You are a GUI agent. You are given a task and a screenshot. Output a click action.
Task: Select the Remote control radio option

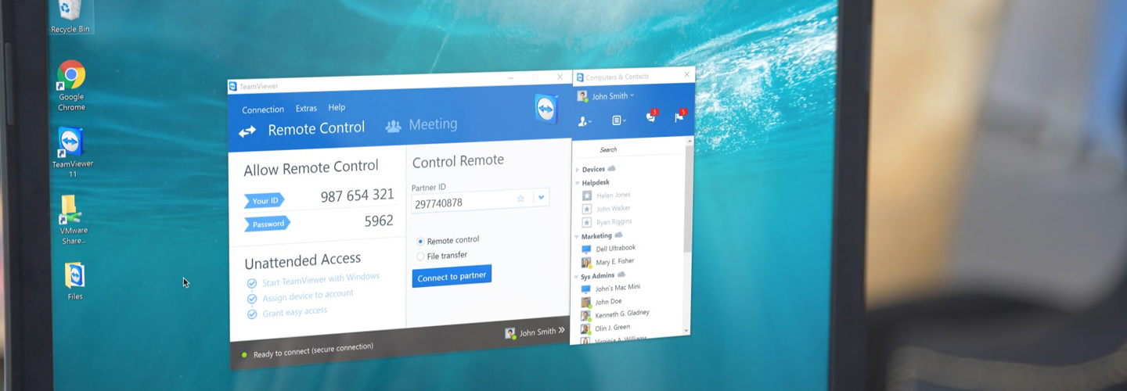tap(420, 242)
